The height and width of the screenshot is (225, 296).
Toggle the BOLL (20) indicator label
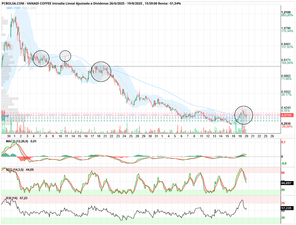coord(29,8)
